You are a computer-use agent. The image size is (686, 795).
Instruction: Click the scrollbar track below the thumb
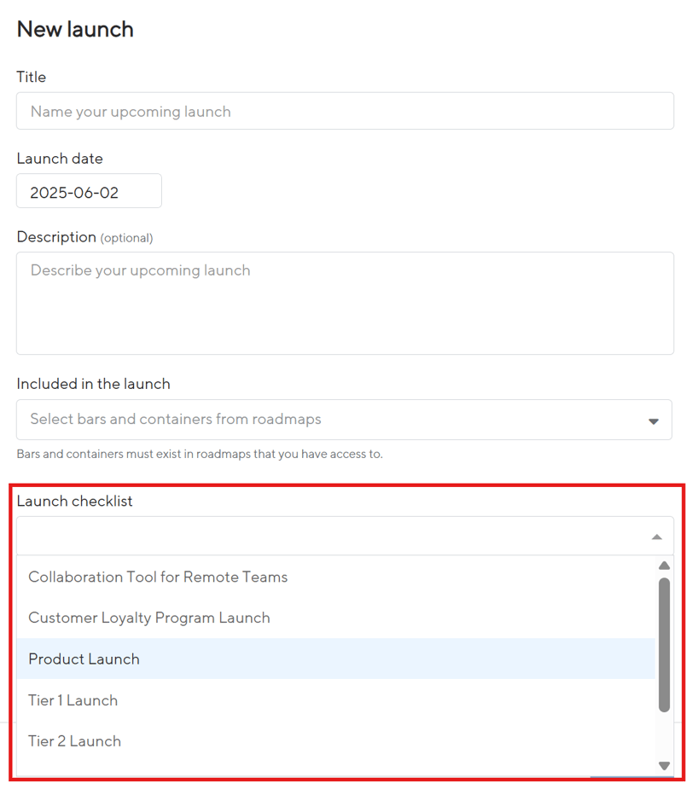click(664, 734)
